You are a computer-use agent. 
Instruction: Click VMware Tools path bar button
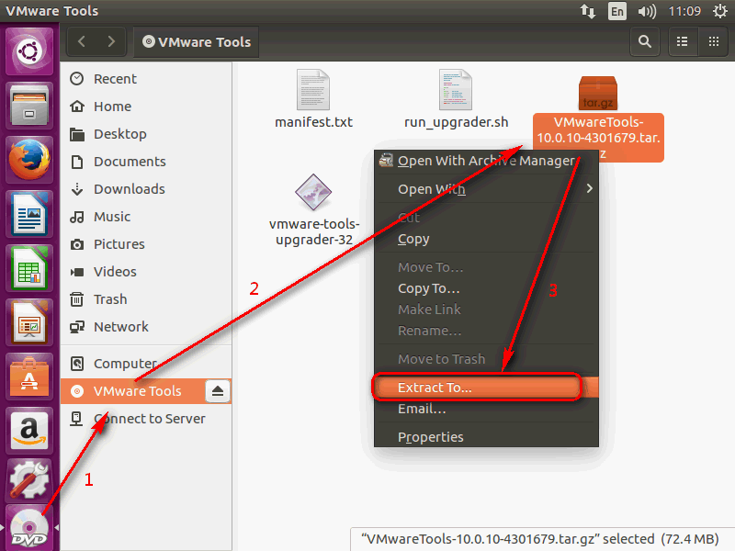click(x=197, y=41)
